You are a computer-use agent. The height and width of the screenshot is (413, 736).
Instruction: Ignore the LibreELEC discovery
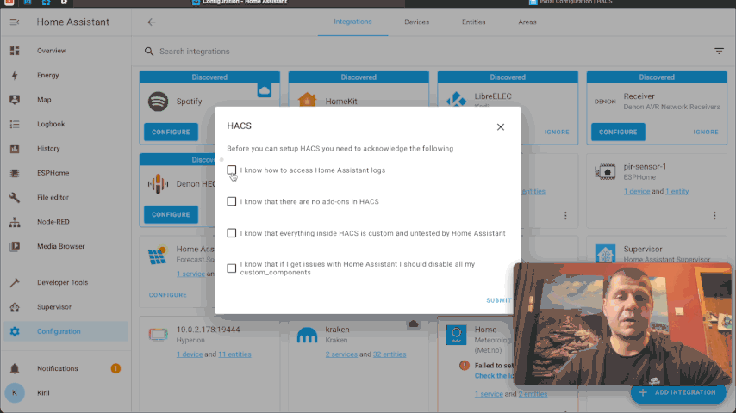[557, 133]
